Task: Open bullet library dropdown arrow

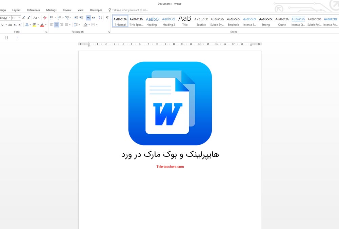Action: 55,18
